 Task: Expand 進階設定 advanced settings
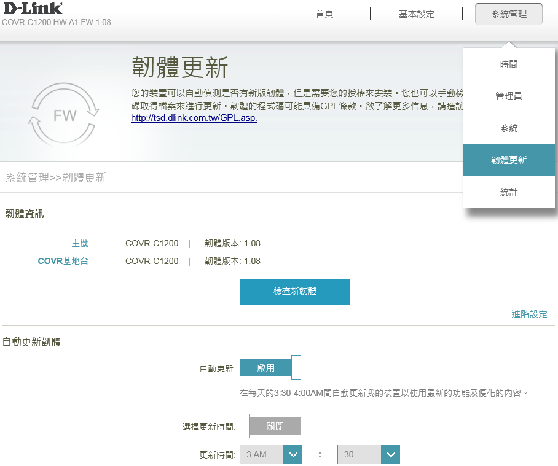532,314
